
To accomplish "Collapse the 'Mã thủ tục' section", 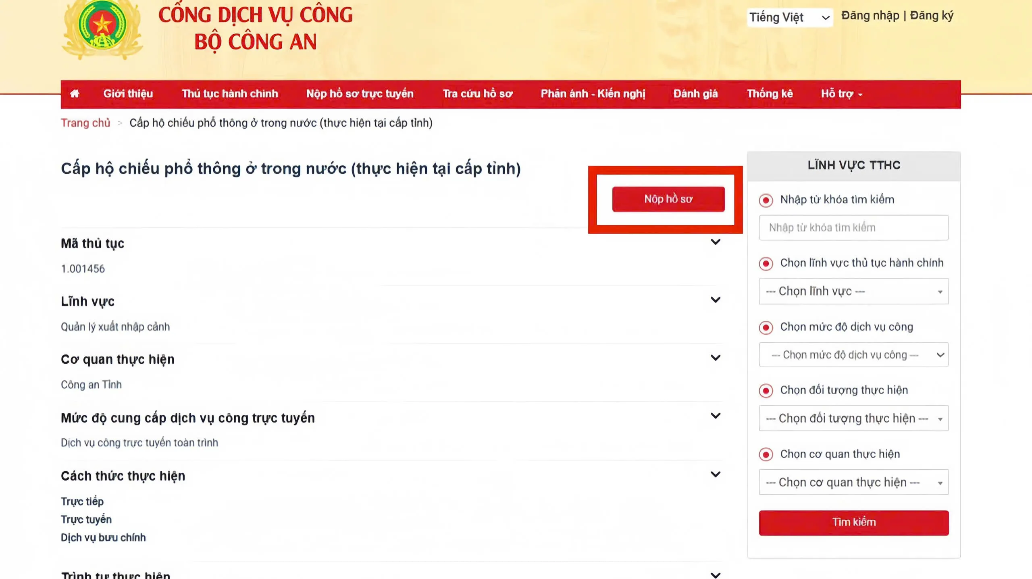I will coord(716,242).
